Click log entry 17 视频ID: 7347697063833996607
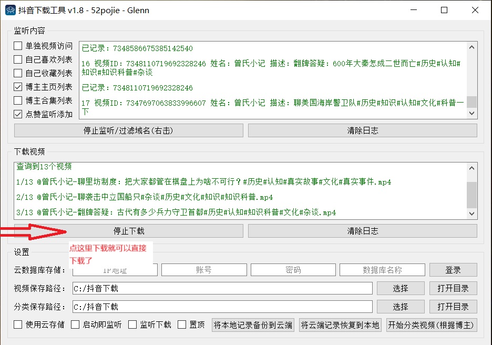This screenshot has height=345, width=492. (x=272, y=107)
